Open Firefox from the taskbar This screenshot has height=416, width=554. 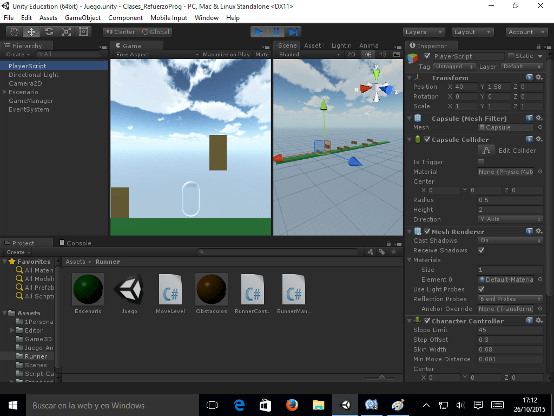(x=292, y=405)
